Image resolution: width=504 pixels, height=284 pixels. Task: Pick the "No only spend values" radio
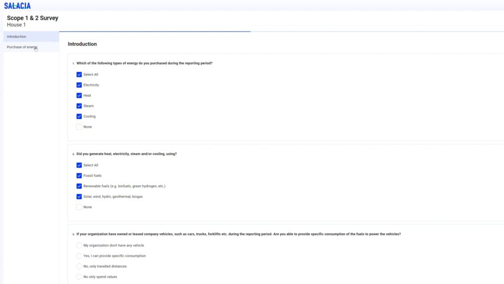click(79, 277)
